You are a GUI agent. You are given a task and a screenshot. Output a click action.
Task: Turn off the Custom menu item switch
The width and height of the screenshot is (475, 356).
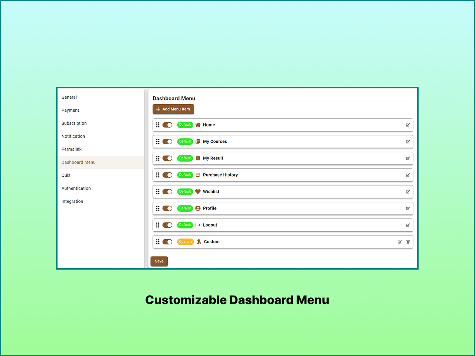tap(167, 242)
